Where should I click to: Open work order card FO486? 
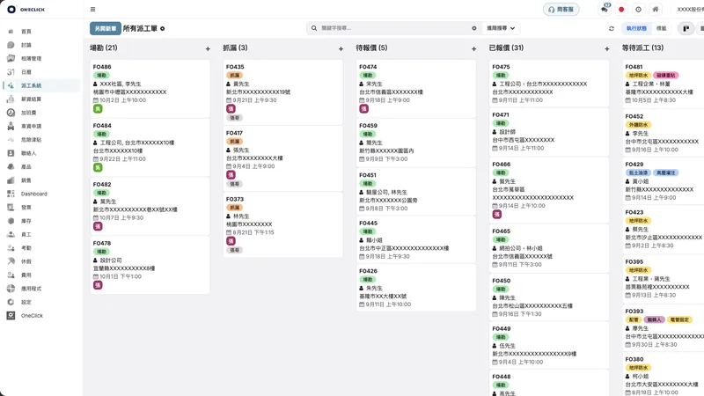click(x=150, y=88)
